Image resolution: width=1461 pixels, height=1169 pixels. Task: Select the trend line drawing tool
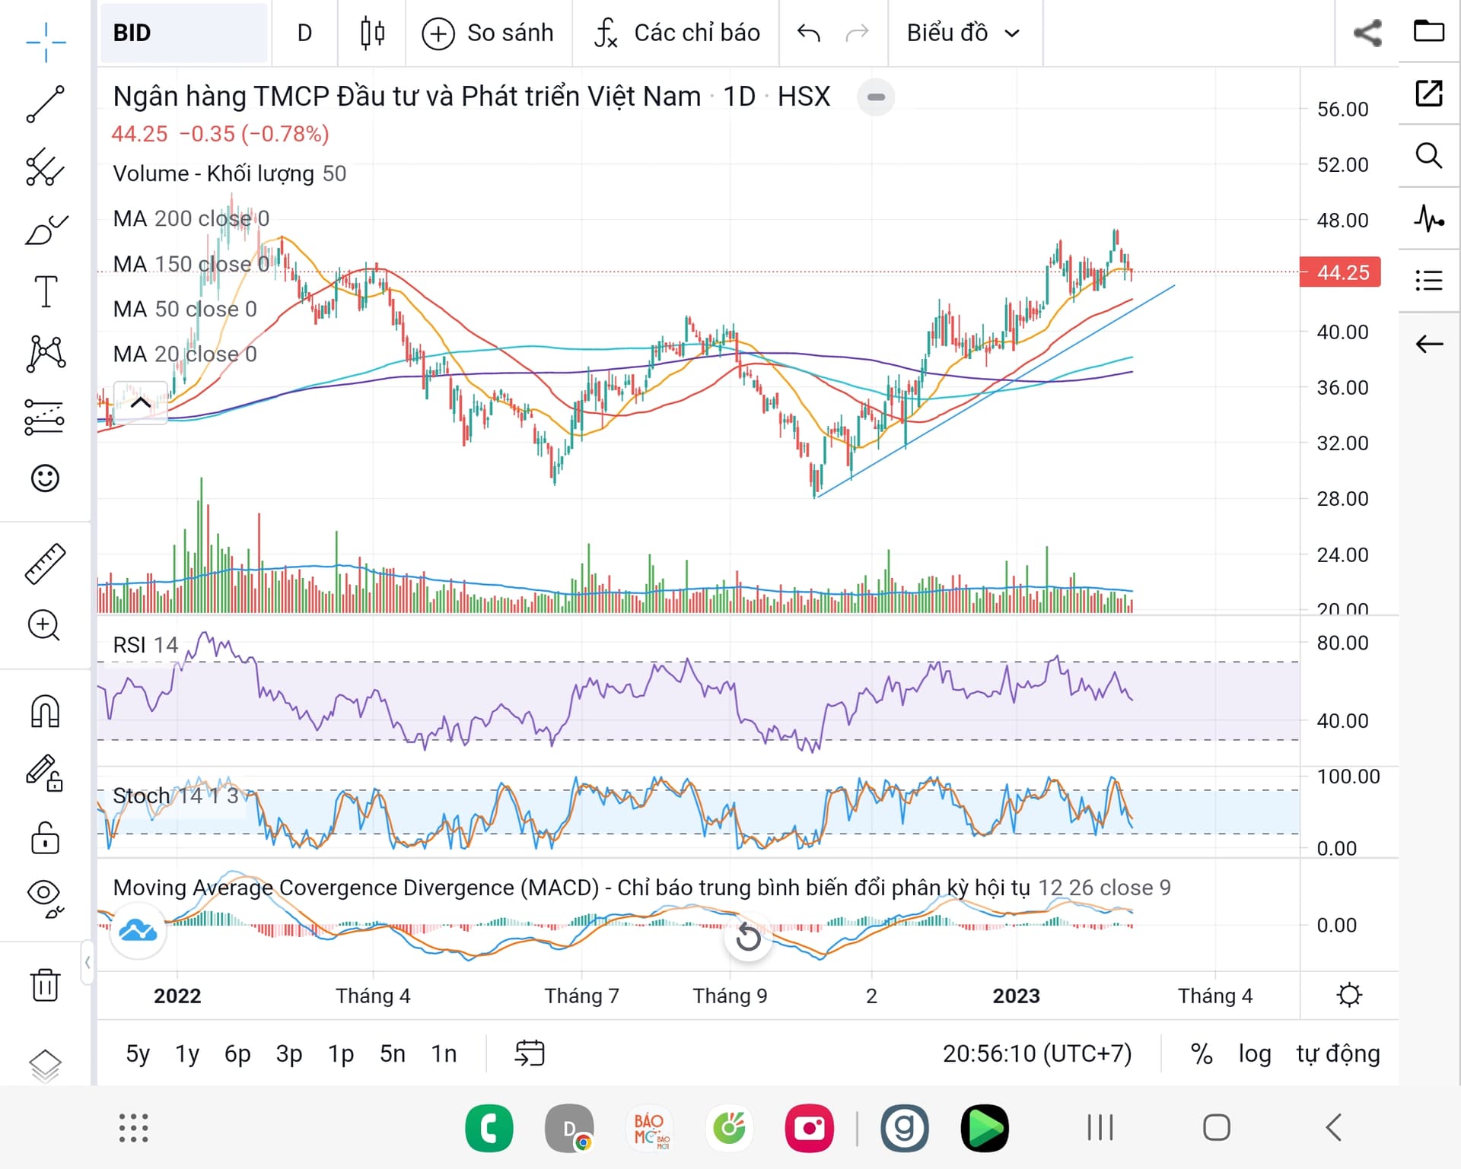(45, 104)
